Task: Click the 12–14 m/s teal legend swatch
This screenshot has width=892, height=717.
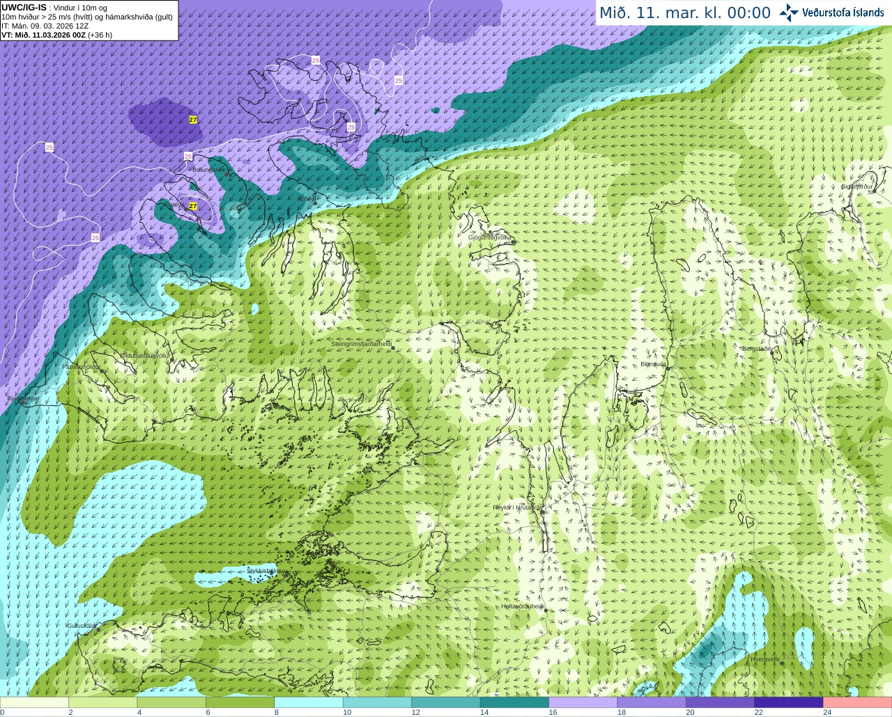Action: [446, 702]
